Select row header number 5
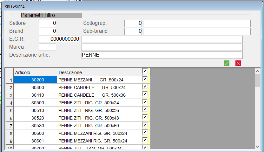 10,111
